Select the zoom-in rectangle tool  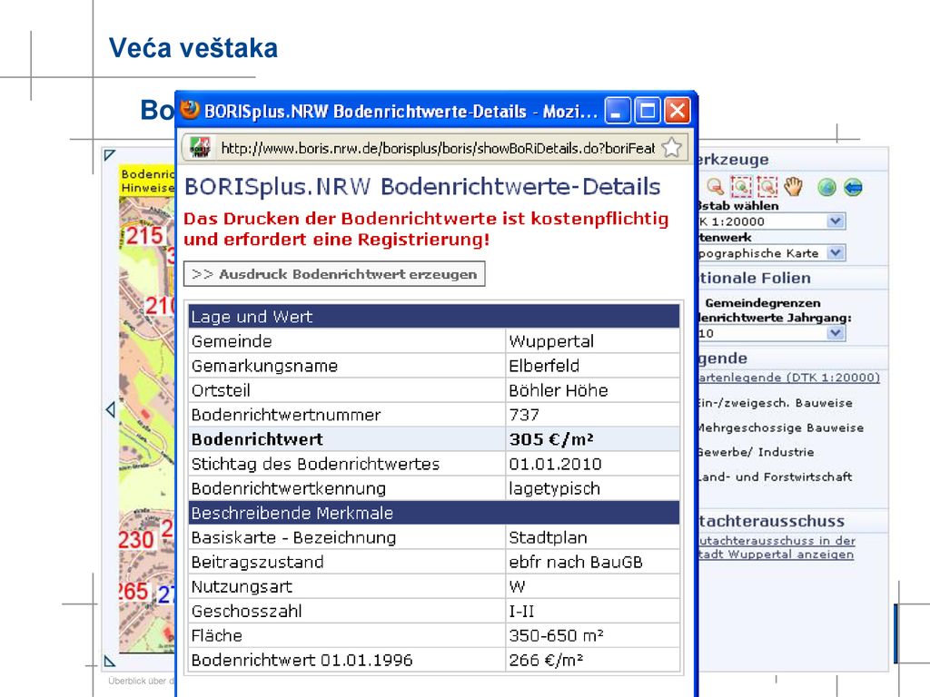(x=741, y=187)
